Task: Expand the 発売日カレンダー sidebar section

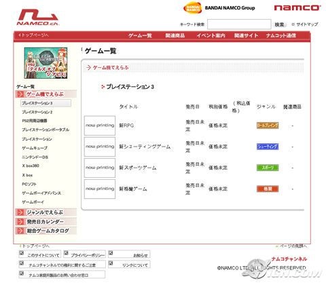Action: pos(46,221)
